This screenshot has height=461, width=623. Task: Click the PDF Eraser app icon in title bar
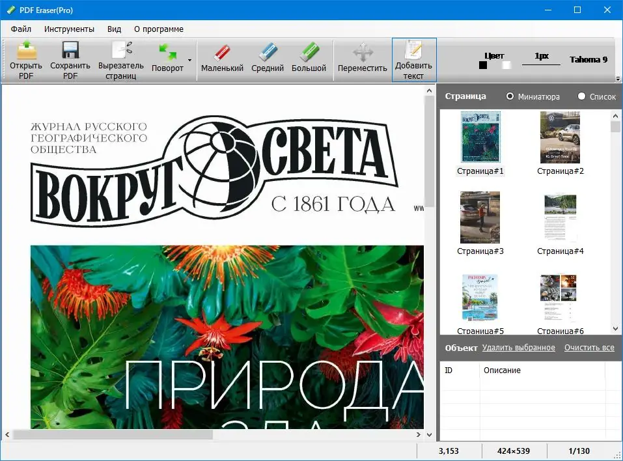click(x=10, y=10)
